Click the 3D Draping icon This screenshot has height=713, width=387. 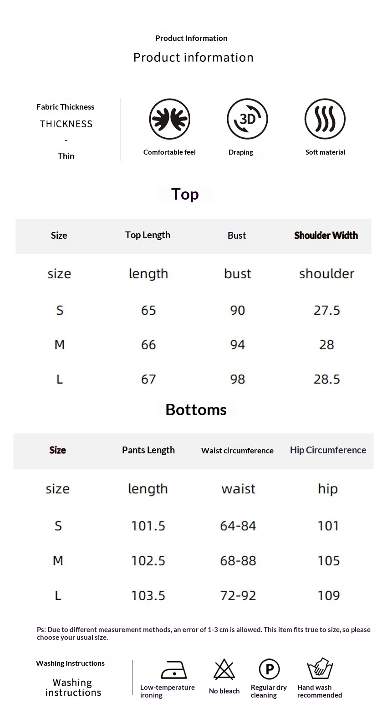[247, 119]
